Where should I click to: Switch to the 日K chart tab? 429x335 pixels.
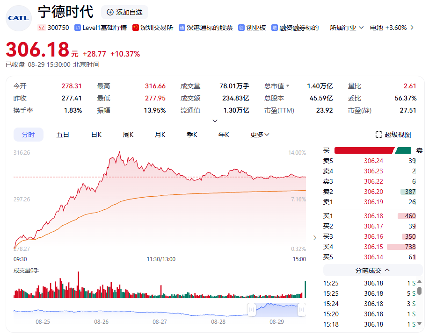[96, 135]
